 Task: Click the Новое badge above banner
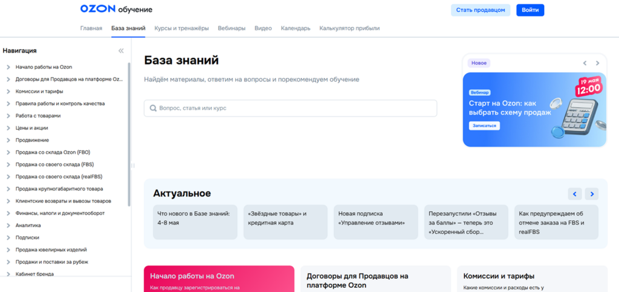[479, 63]
